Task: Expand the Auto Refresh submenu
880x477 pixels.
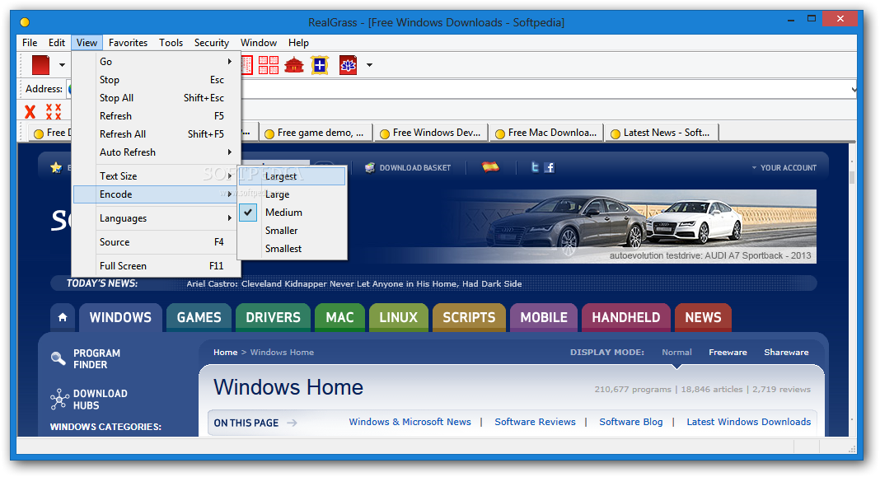Action: 157,152
